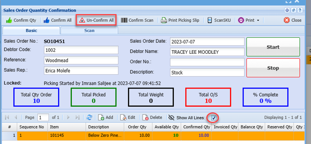Screen dimensions: 311x144
Task: Click the settings gear icon in title bar
Action: (x=287, y=10)
